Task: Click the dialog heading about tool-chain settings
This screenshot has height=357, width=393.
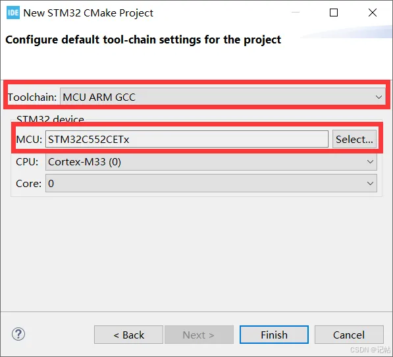Action: coord(143,40)
